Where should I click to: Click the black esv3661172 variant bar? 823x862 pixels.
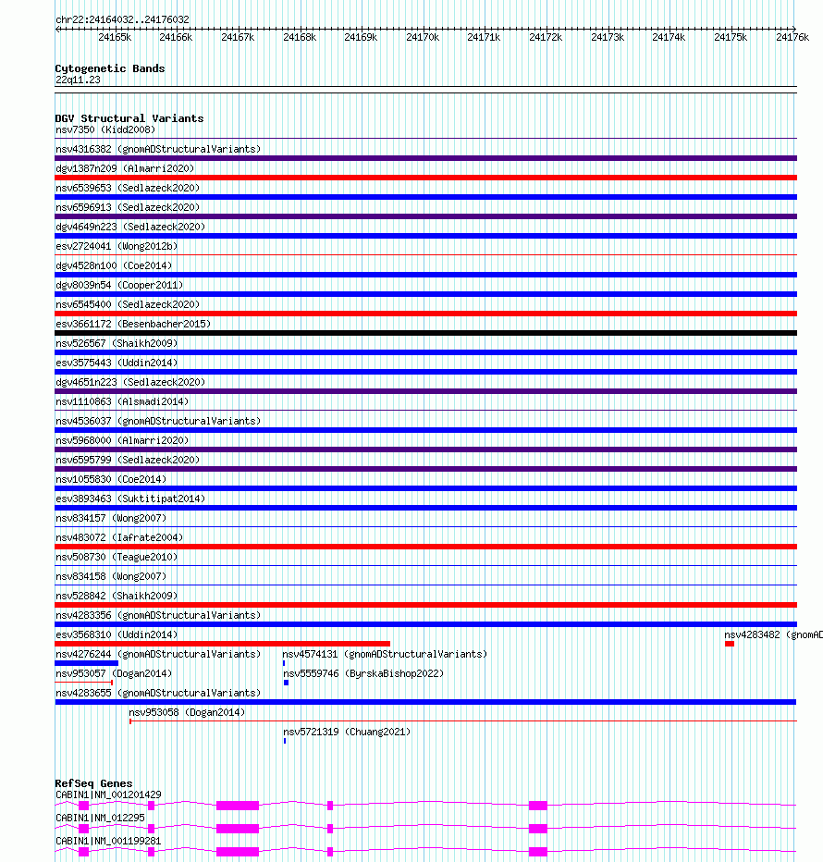426,333
